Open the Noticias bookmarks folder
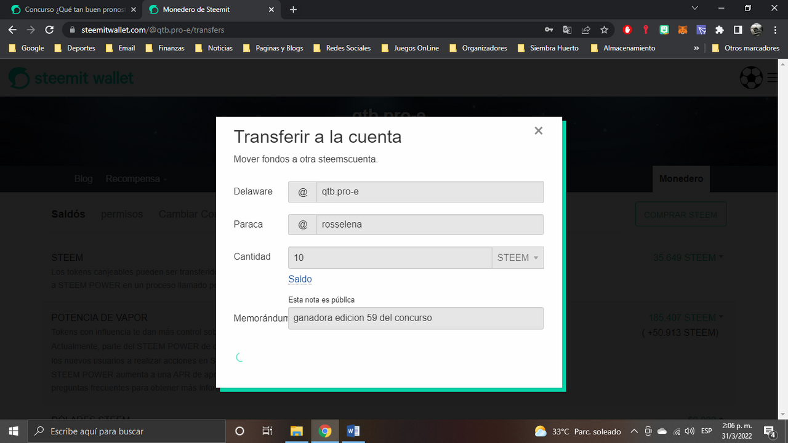The image size is (788, 443). click(x=214, y=48)
